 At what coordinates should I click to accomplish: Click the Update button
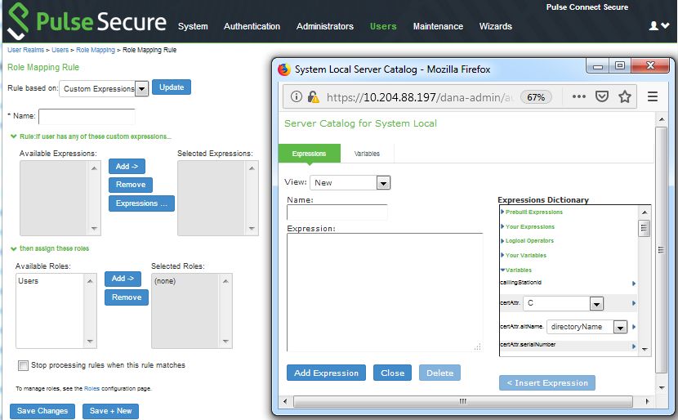pos(172,87)
